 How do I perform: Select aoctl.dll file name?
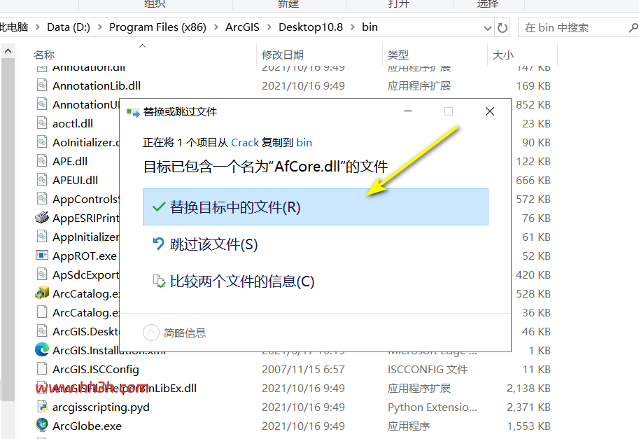73,123
